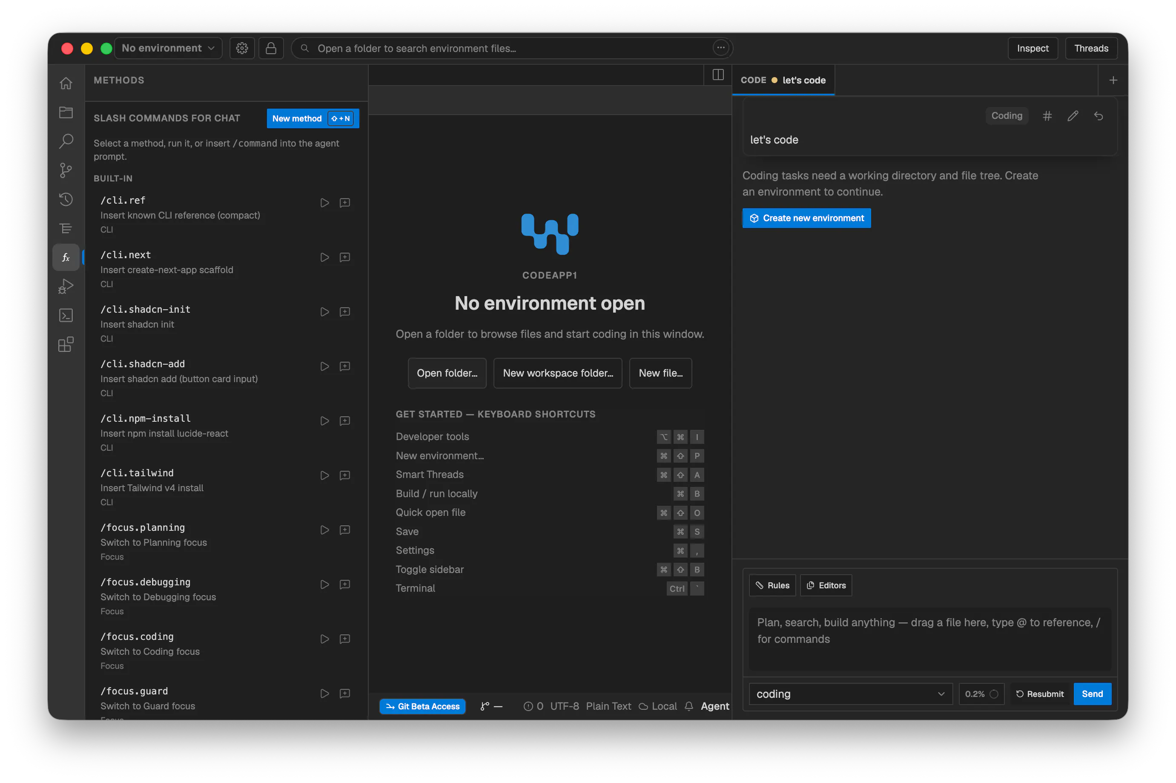The image size is (1176, 783).
Task: Click Local indicator in status bar
Action: tap(657, 706)
